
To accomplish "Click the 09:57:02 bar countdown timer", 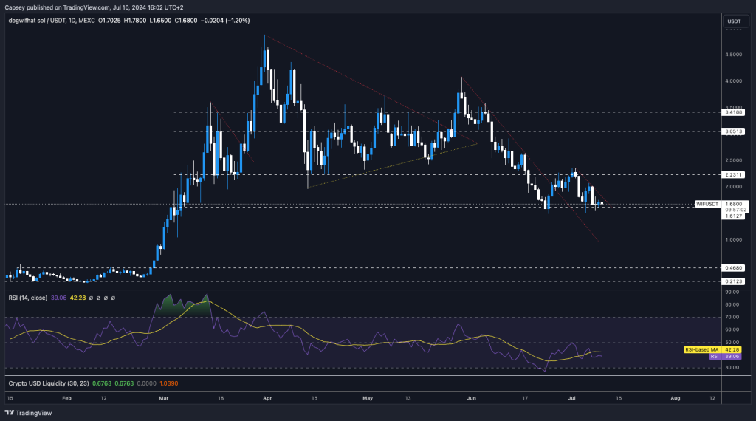I will 736,210.
